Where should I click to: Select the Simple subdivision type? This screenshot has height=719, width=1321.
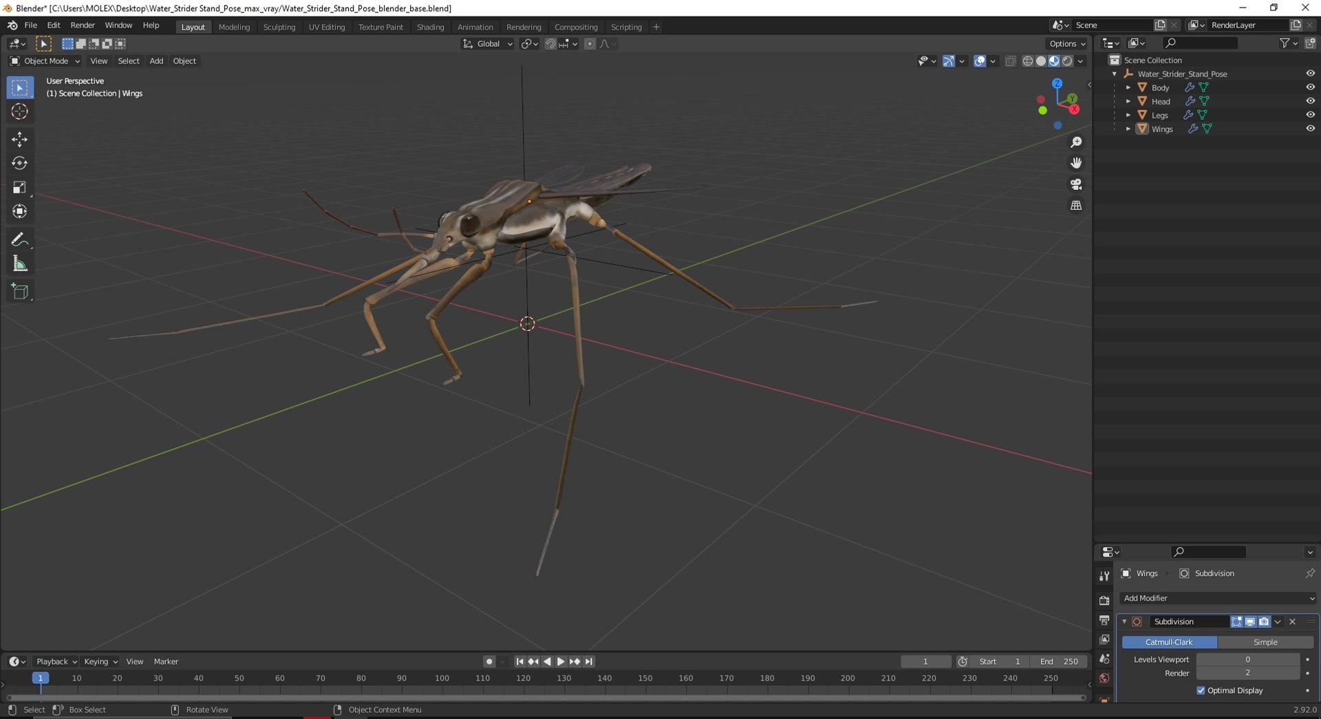(x=1265, y=642)
